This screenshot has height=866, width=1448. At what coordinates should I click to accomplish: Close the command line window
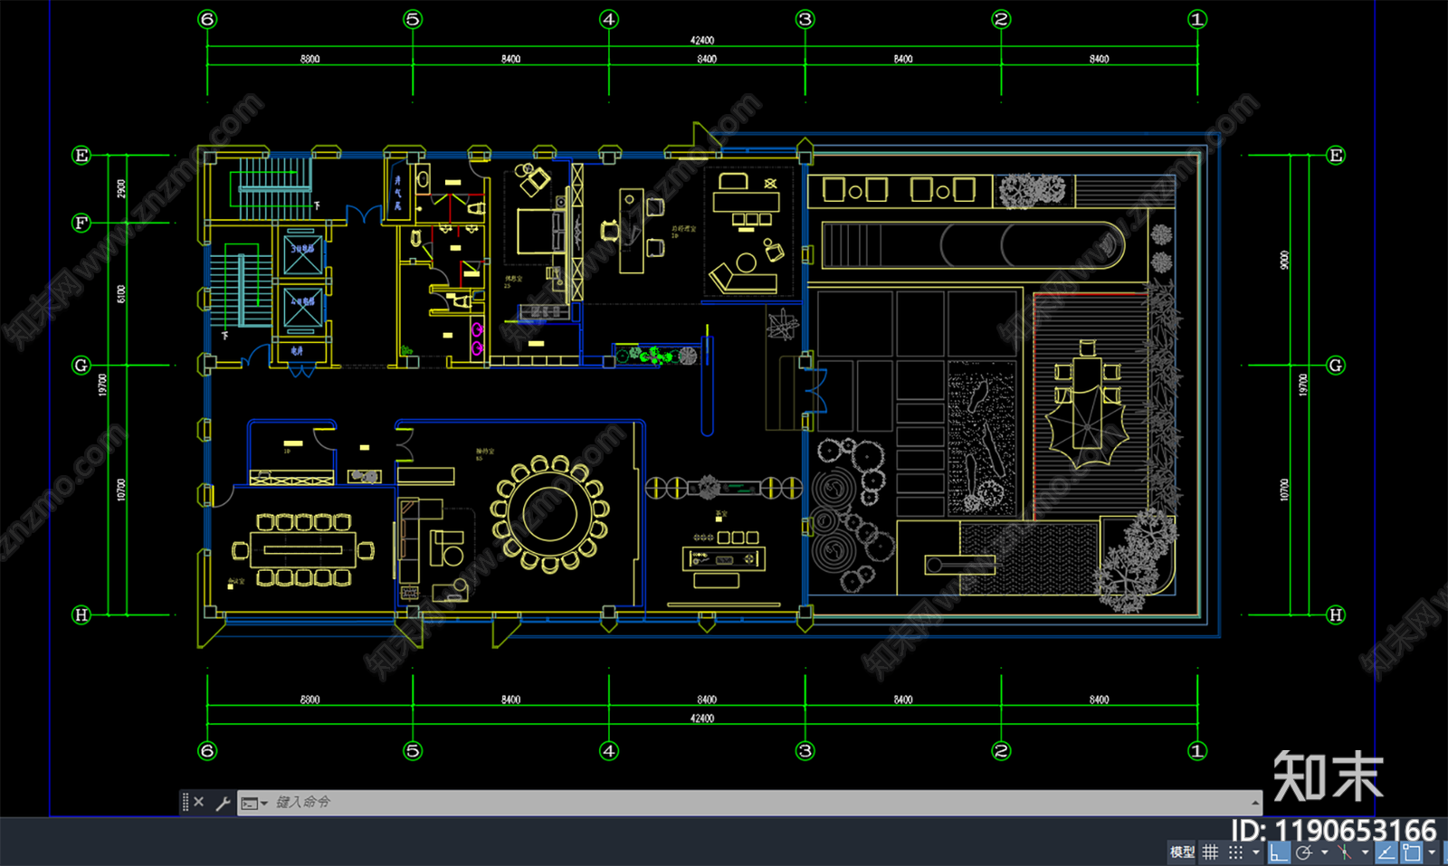(199, 802)
